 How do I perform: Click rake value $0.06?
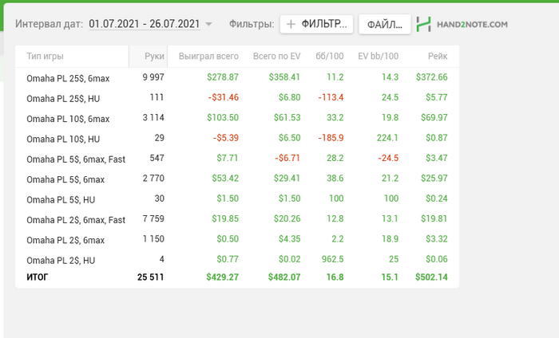click(x=437, y=259)
